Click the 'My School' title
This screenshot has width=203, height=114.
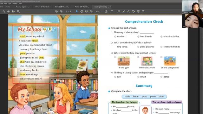(29, 29)
